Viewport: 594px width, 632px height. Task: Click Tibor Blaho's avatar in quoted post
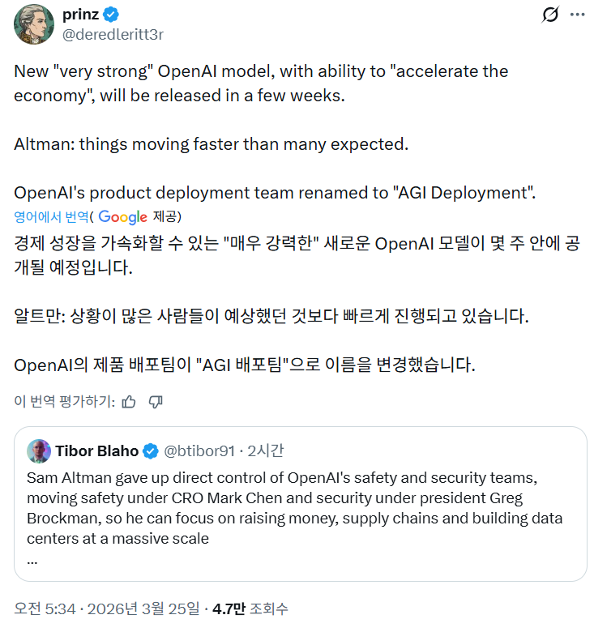[38, 451]
